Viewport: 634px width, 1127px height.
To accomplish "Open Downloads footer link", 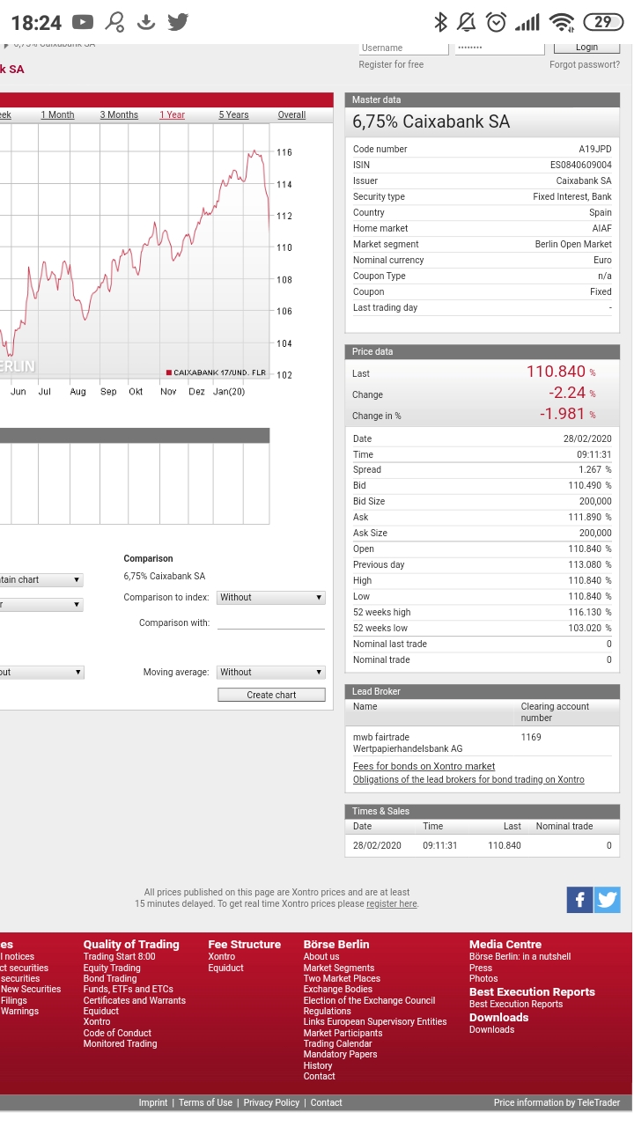I will coord(491,1029).
